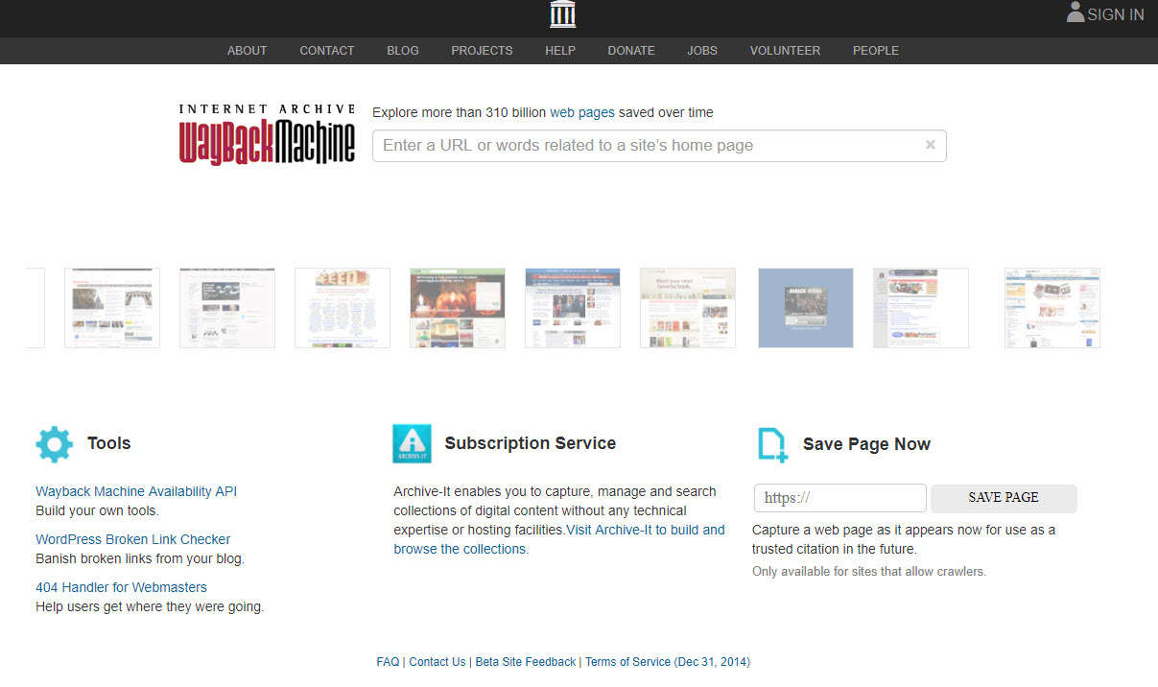The height and width of the screenshot is (687, 1158).
Task: Open the FAQ footer link
Action: tap(388, 662)
